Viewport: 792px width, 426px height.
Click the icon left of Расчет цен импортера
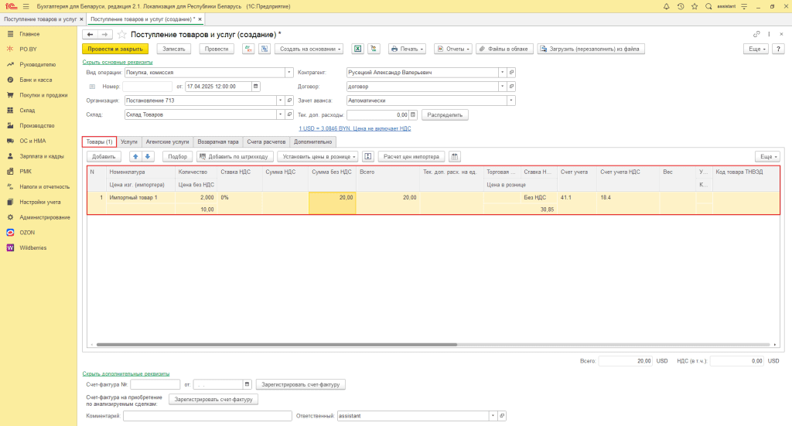(367, 156)
